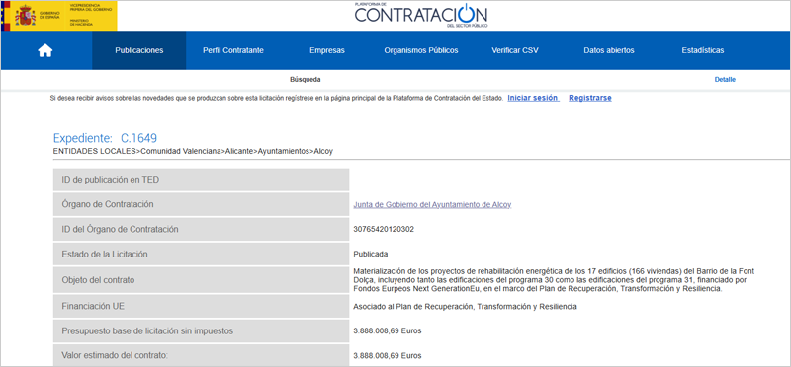Click the Plataforma de Contratación logo
Screen dimensions: 791x367
(421, 15)
